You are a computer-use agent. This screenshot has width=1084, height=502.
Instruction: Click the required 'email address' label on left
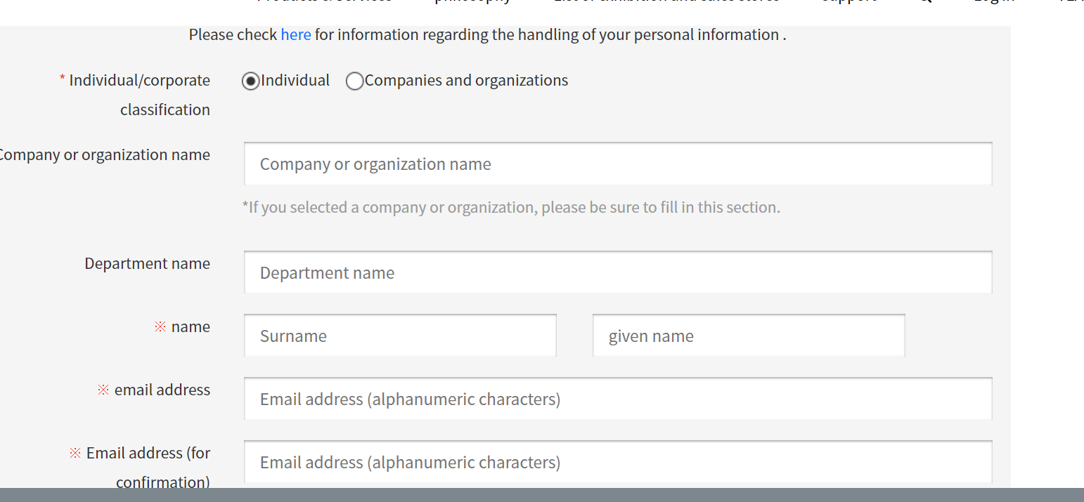point(162,390)
